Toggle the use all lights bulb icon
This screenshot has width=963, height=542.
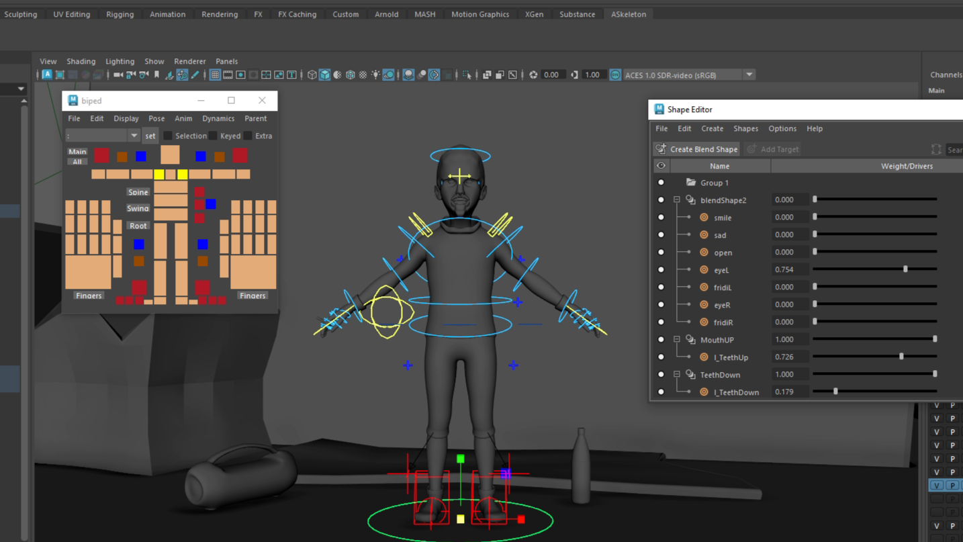click(x=376, y=75)
